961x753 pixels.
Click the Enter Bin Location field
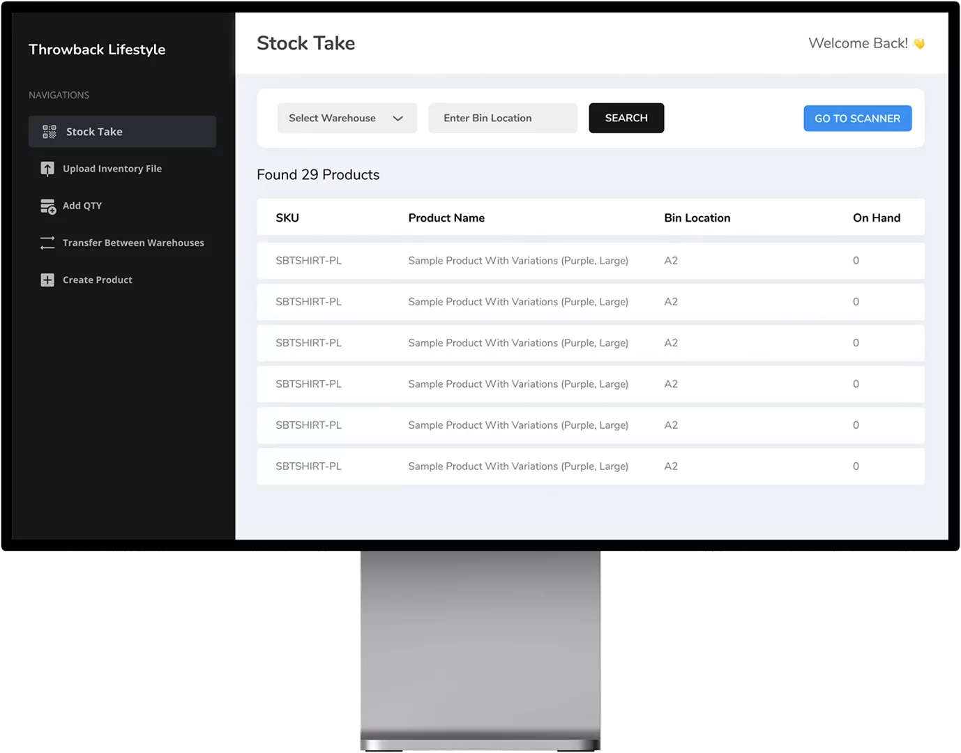tap(502, 118)
